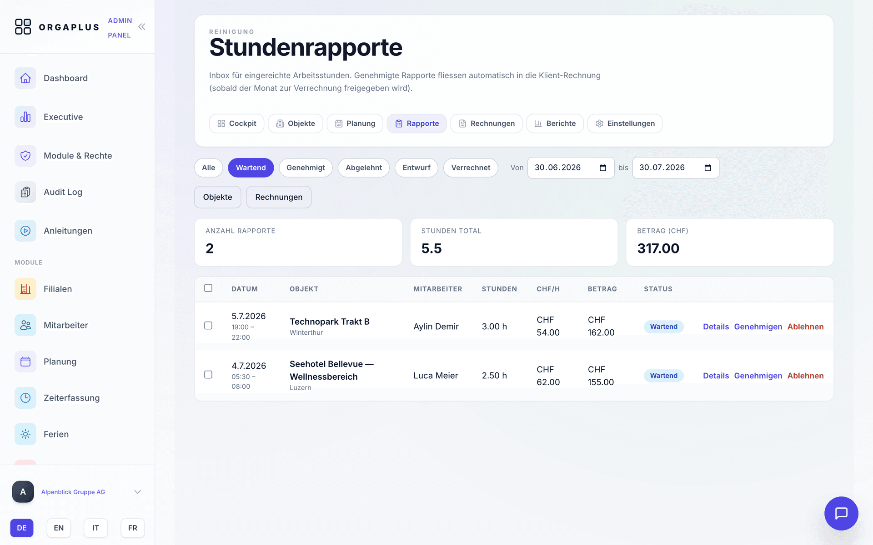Tick checkbox for Technopark Trakt B row

tap(208, 326)
